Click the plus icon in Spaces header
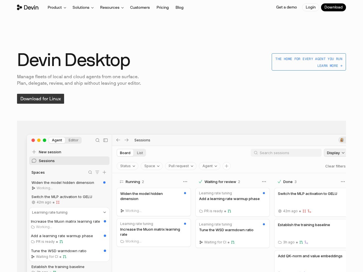 tap(104, 172)
